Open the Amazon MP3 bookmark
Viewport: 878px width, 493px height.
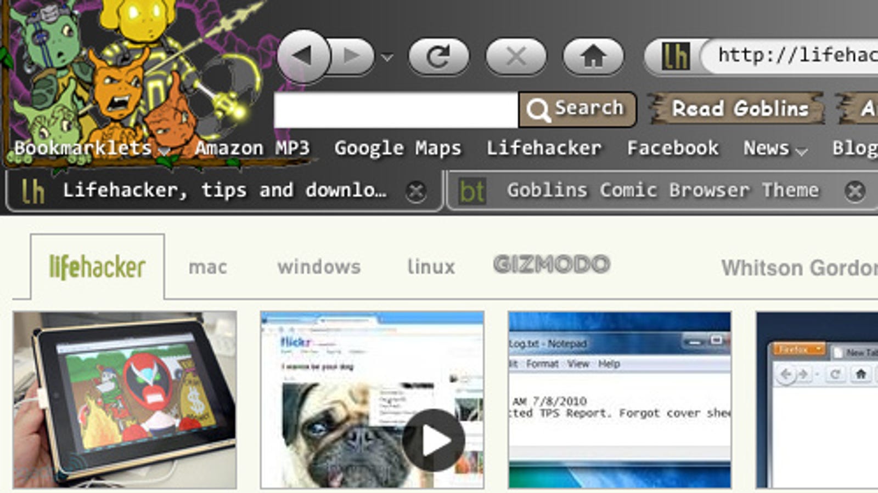click(x=252, y=148)
